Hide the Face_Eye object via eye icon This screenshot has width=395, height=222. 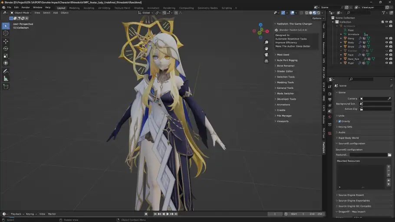[x=387, y=59]
